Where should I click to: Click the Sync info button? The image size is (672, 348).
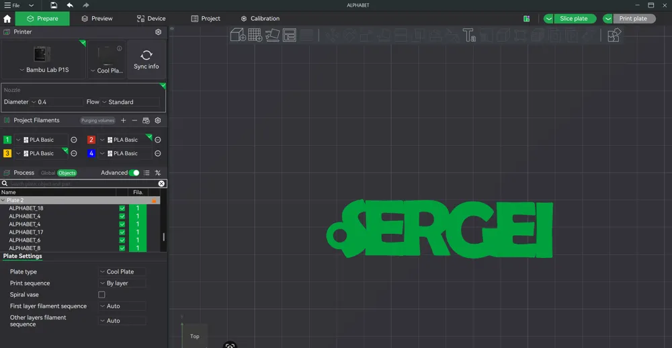tap(146, 60)
